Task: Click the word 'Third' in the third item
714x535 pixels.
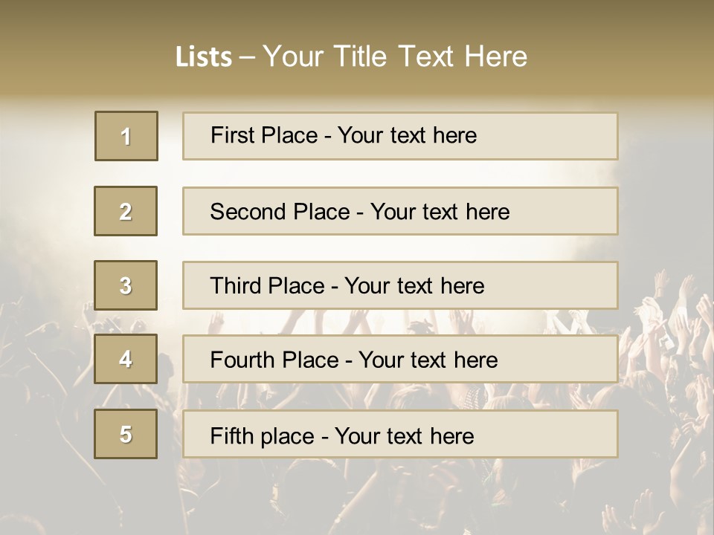Action: coord(236,286)
